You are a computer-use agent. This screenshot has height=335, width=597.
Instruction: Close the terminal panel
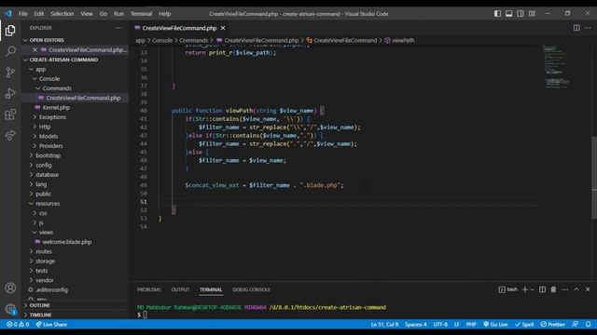point(588,289)
